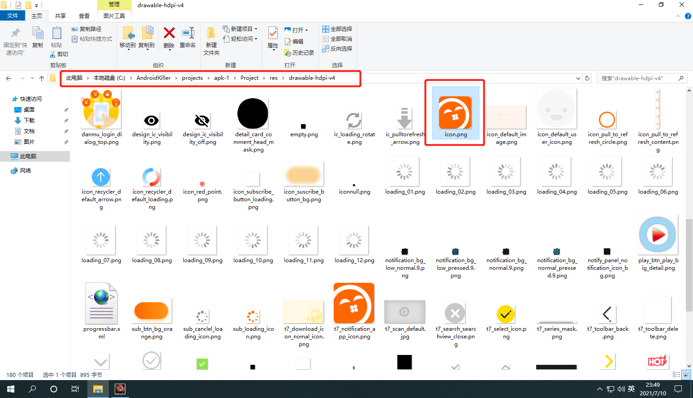693x398 pixels.
Task: Open the Properties (属性) ribbon icon
Action: coord(272,34)
